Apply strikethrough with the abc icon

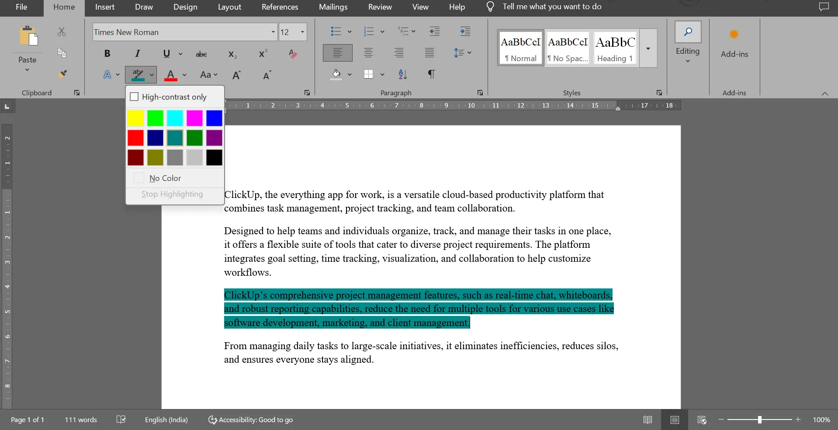[x=201, y=54]
